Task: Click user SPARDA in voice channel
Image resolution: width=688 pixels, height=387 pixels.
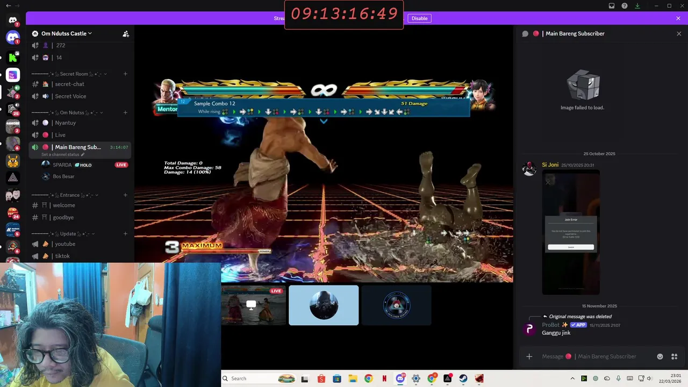Action: 62,165
